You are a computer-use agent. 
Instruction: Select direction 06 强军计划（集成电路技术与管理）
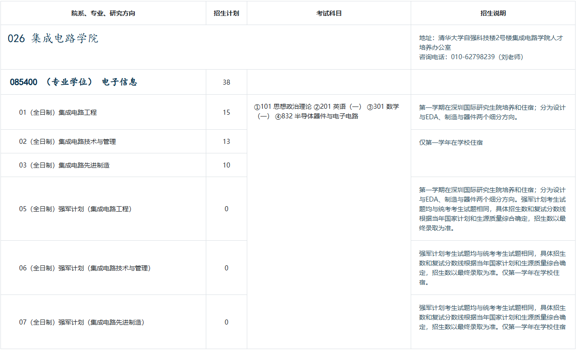(x=85, y=268)
